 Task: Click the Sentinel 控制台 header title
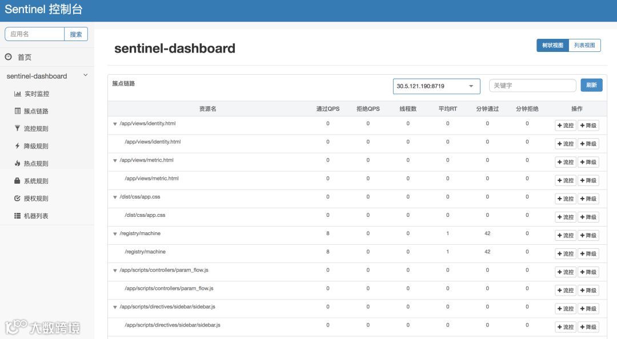[43, 9]
